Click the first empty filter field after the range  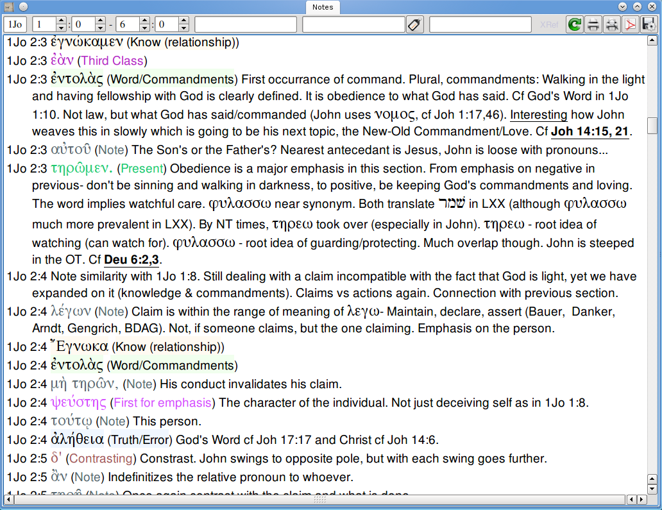[x=246, y=24]
